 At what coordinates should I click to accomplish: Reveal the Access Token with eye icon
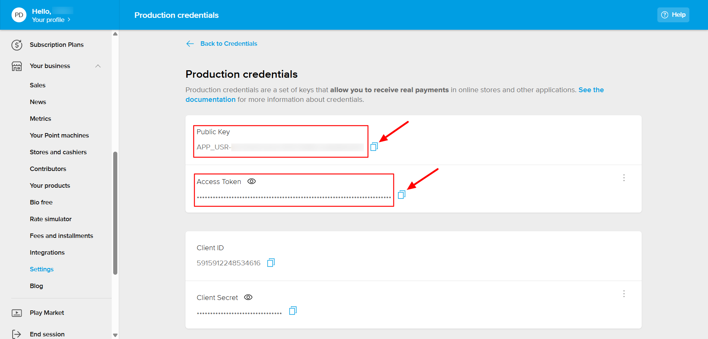point(252,181)
